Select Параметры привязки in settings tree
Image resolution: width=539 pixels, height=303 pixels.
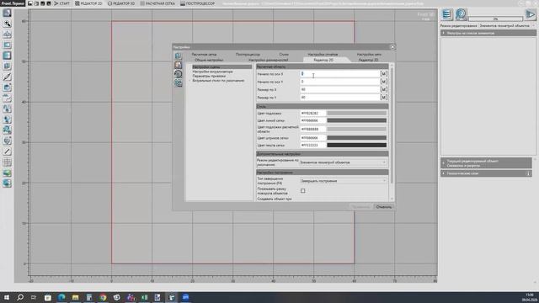pyautogui.click(x=209, y=76)
